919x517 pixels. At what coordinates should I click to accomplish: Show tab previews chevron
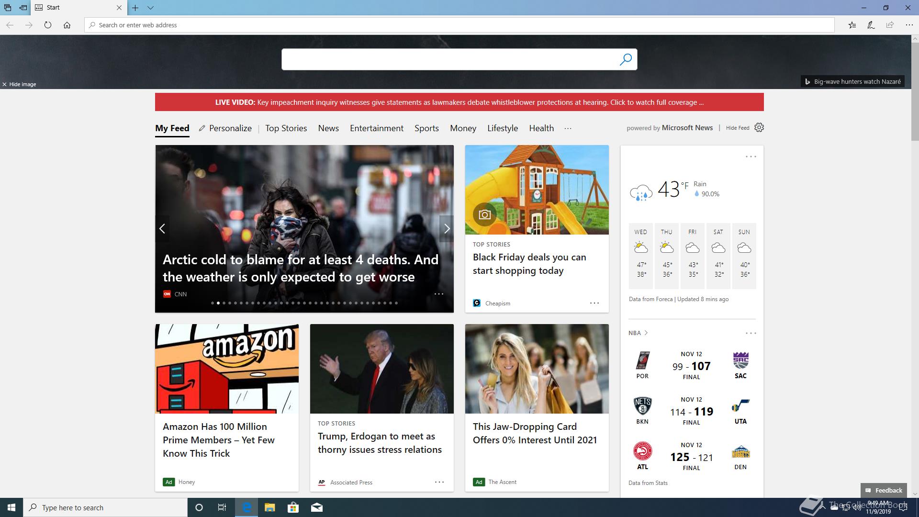tap(150, 8)
